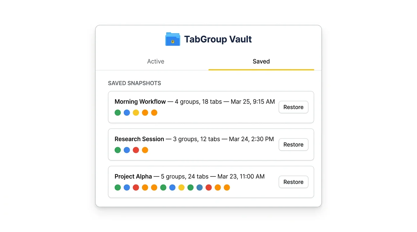Open the Saved tab
Image resolution: width=417 pixels, height=232 pixels.
(x=261, y=61)
